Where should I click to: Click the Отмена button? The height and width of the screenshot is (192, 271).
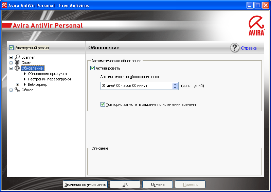pos(158,185)
